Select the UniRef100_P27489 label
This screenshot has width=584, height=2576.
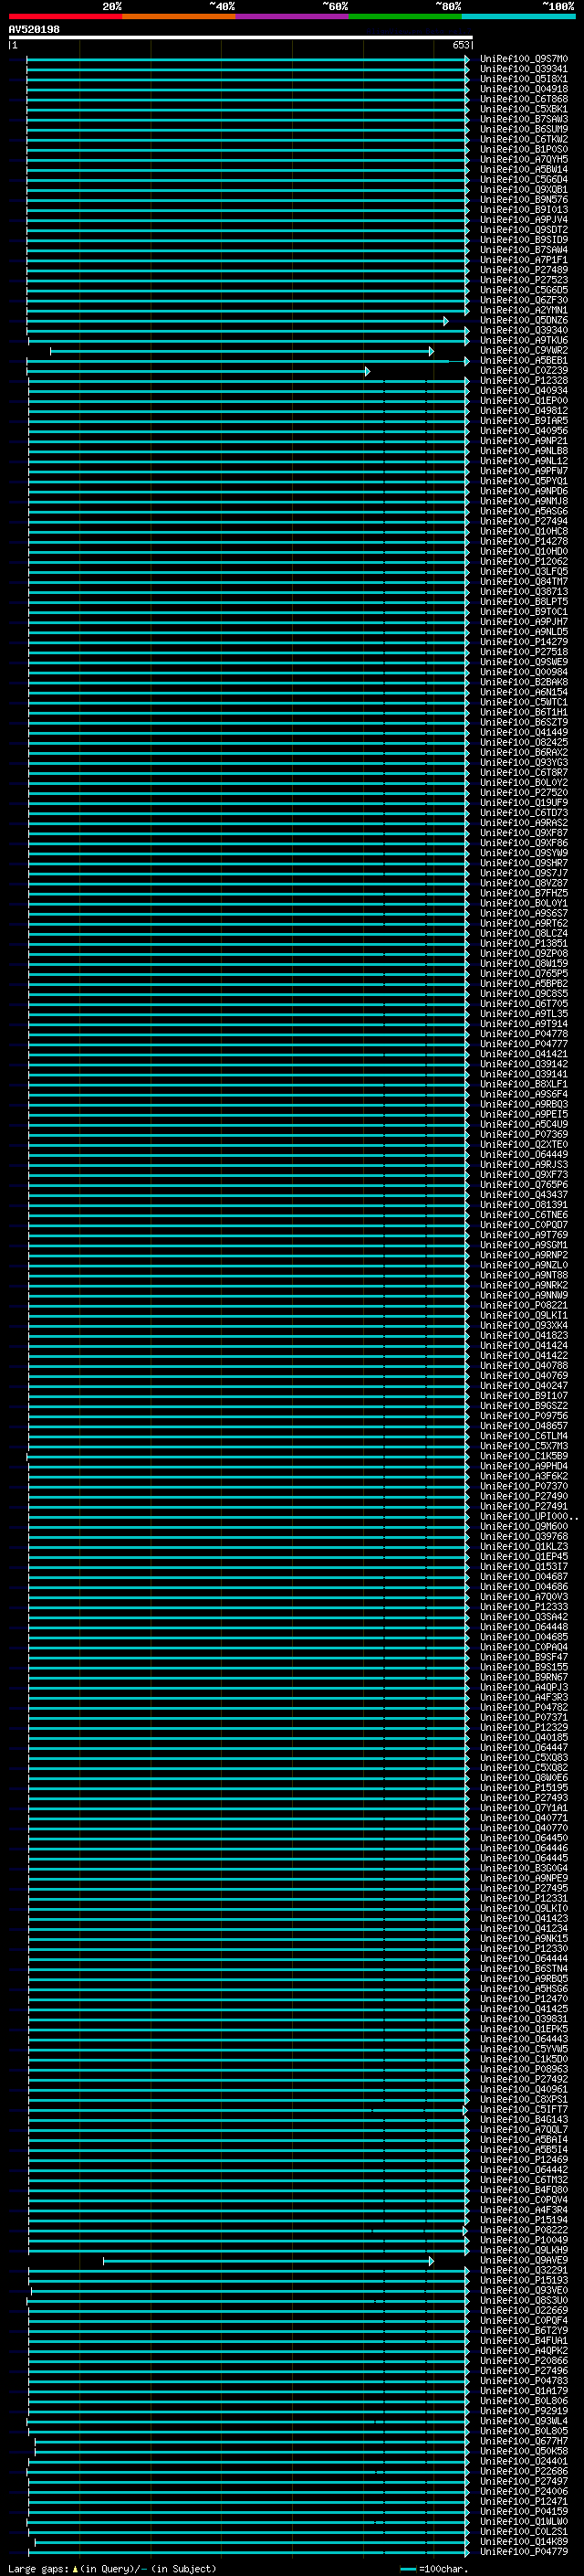click(524, 270)
